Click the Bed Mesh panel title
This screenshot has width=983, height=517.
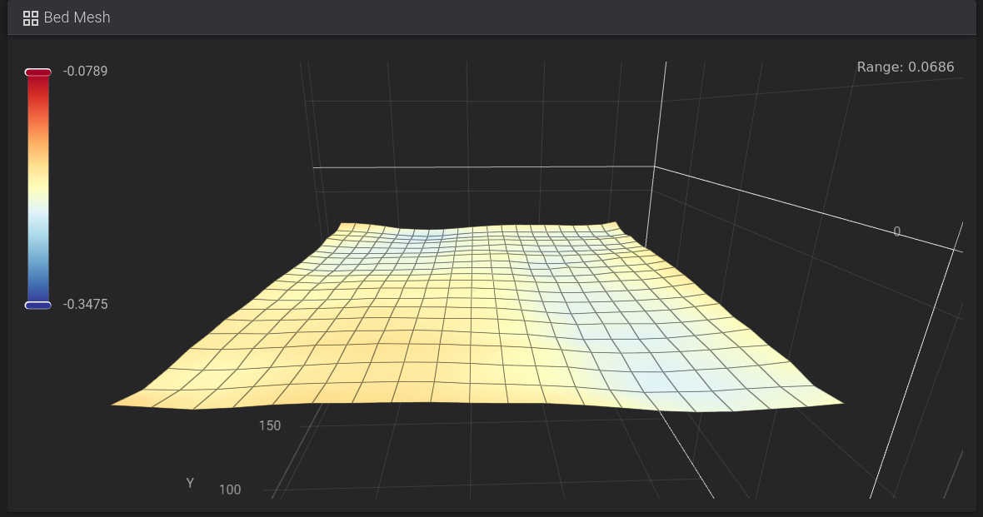click(x=77, y=17)
